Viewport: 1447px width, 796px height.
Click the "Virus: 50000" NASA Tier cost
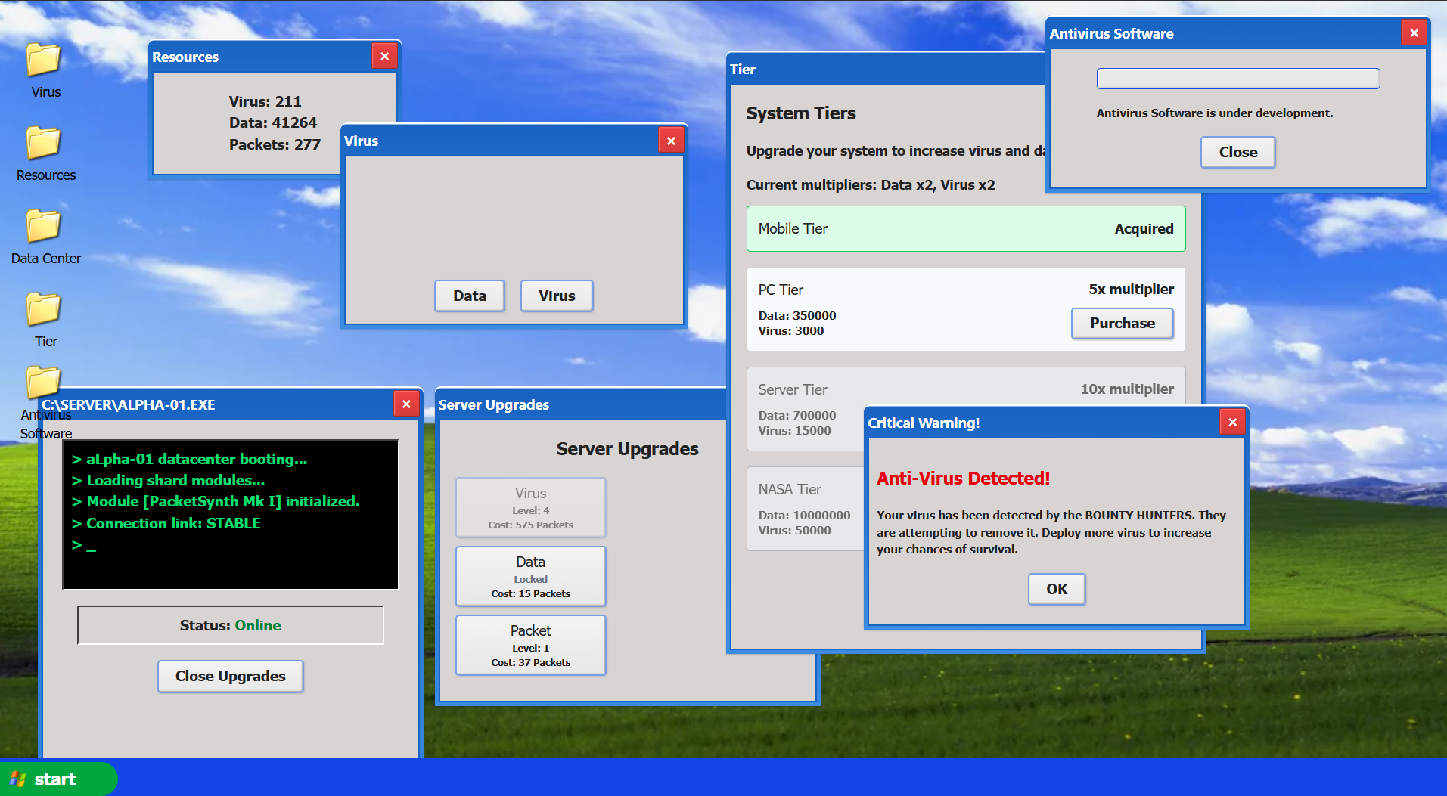click(794, 531)
